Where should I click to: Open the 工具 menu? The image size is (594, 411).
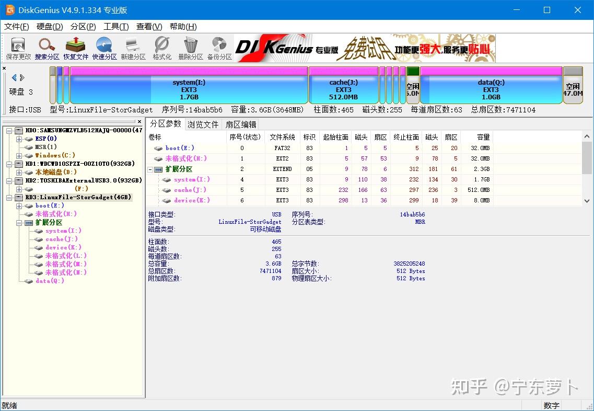coord(116,26)
